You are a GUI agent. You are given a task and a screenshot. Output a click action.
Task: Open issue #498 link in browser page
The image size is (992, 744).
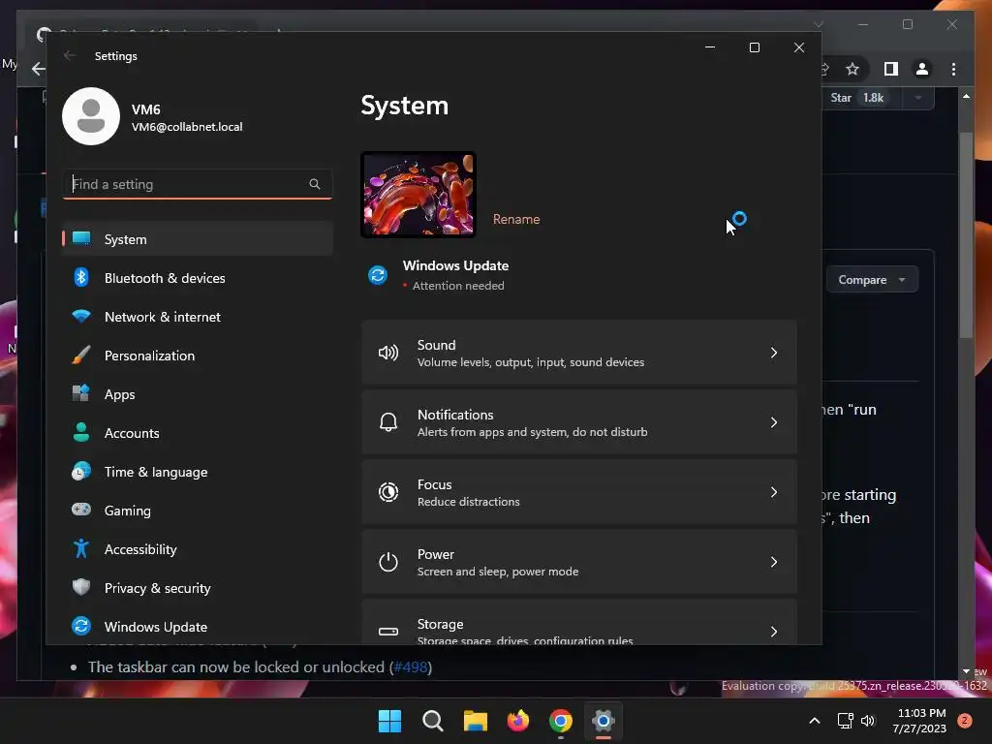[x=411, y=666]
